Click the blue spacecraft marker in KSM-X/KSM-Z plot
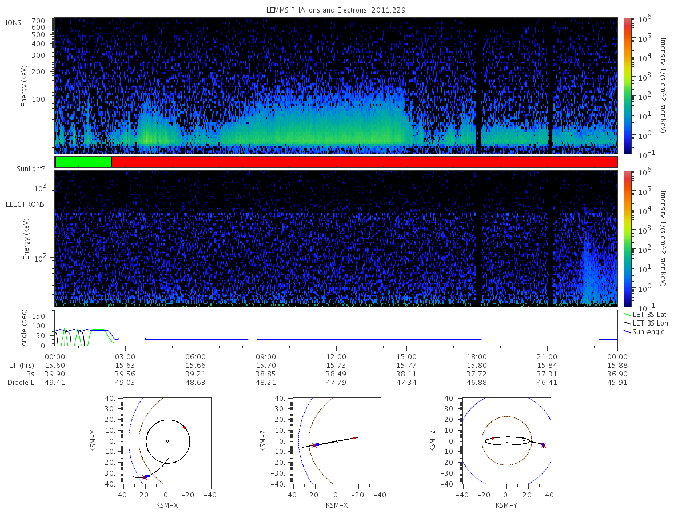The width and height of the screenshot is (686, 514). click(x=317, y=444)
